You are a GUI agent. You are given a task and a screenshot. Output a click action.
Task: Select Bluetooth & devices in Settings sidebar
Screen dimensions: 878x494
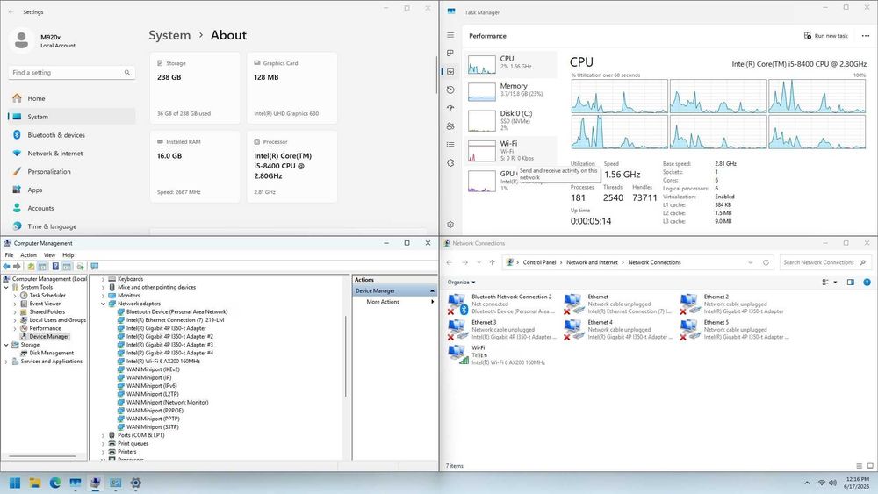[72, 135]
